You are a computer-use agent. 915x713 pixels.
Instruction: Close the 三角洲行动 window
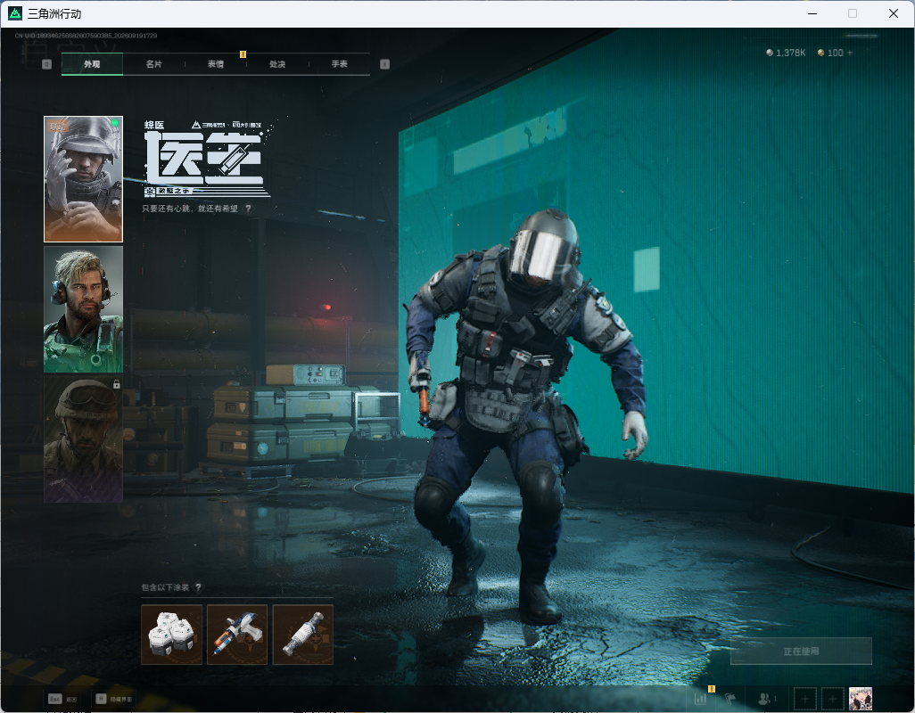[x=894, y=13]
